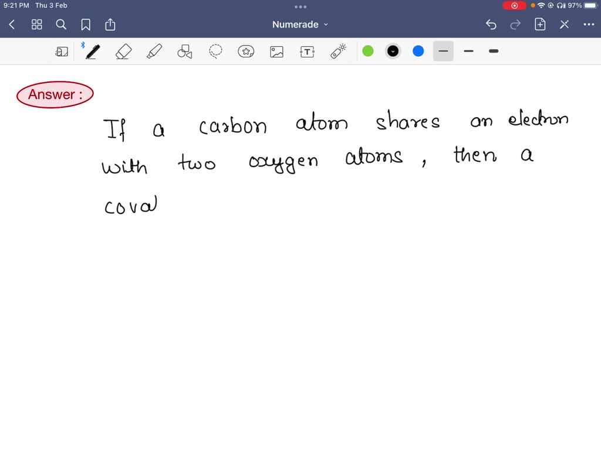Open the page thumbnails grid view
Screen dimensions: 601x450
click(x=37, y=25)
